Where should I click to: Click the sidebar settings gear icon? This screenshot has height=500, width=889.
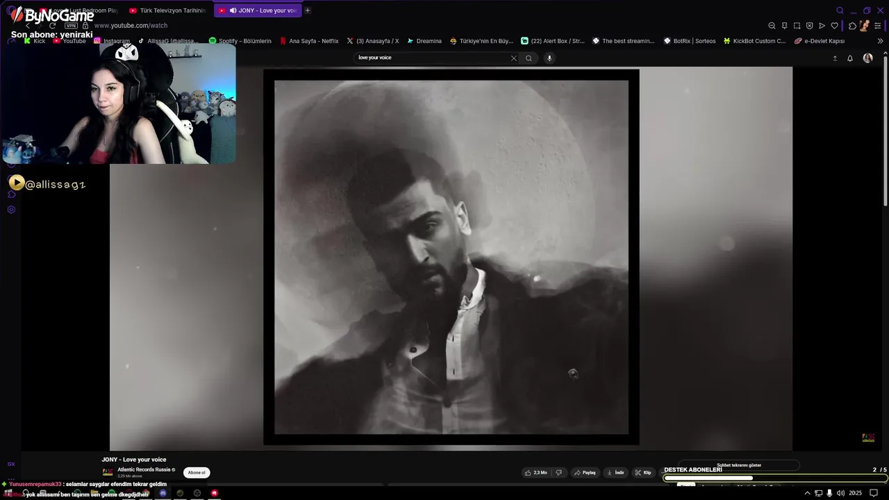pyautogui.click(x=11, y=210)
